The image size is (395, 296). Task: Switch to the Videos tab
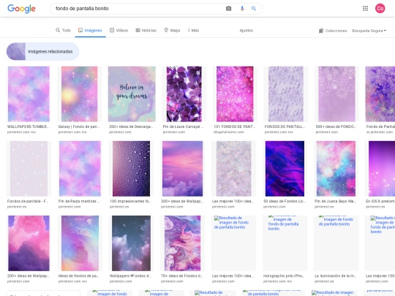tap(119, 30)
